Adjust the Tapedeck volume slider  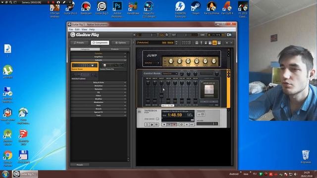[x=207, y=124]
